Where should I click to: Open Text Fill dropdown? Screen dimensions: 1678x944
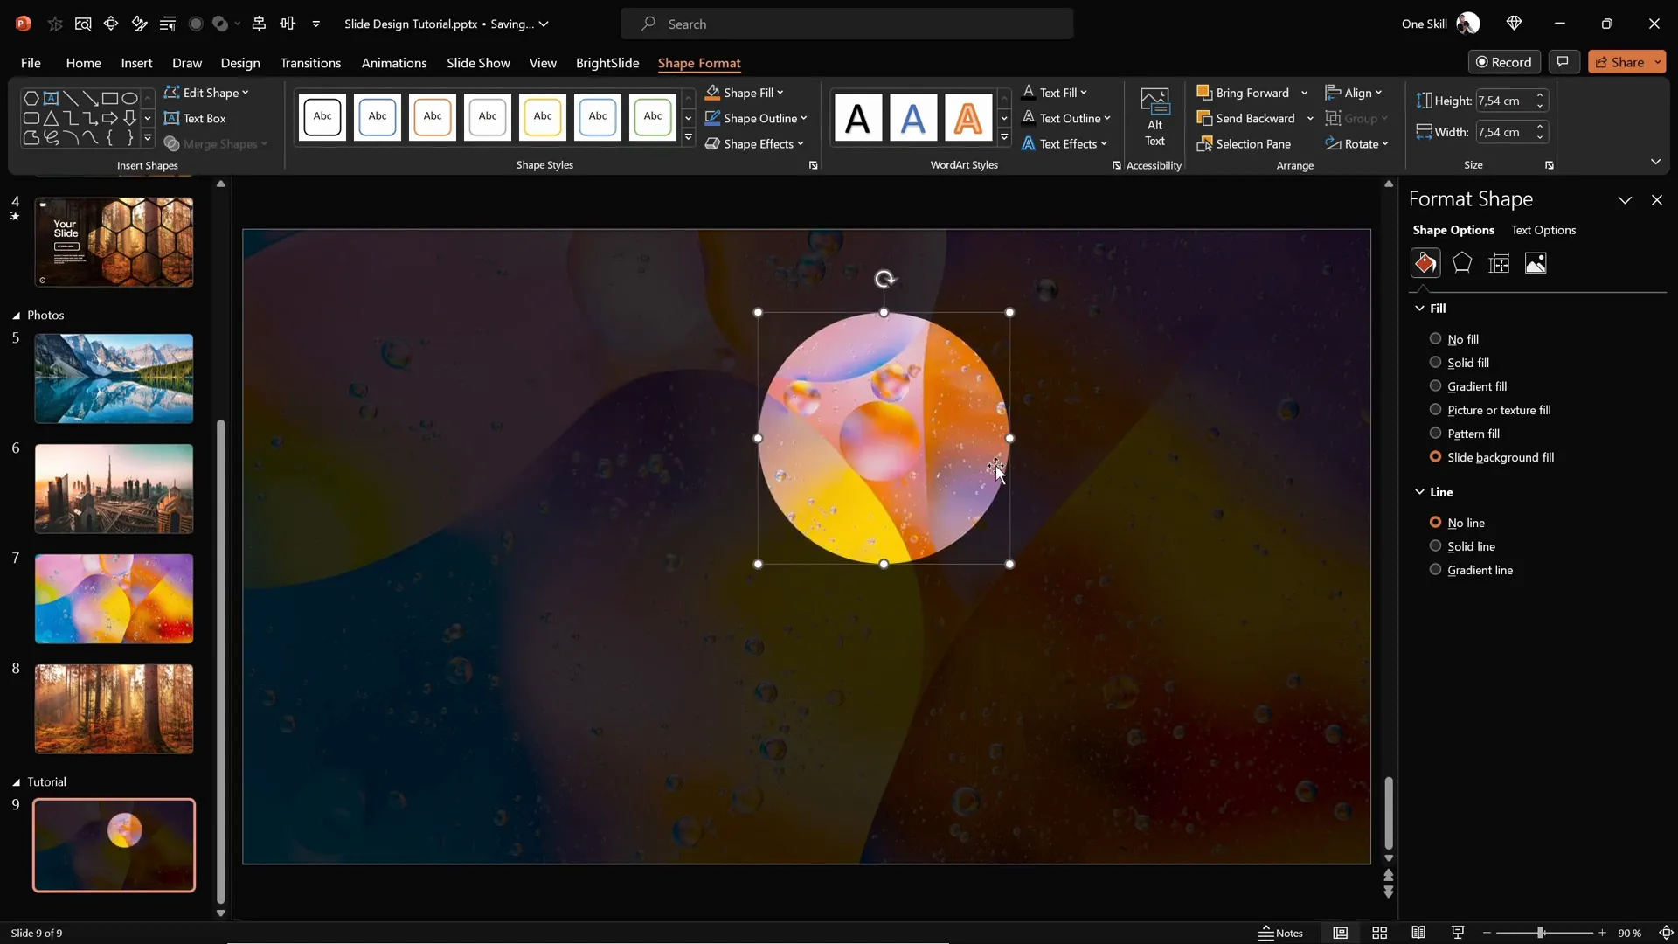point(1055,93)
